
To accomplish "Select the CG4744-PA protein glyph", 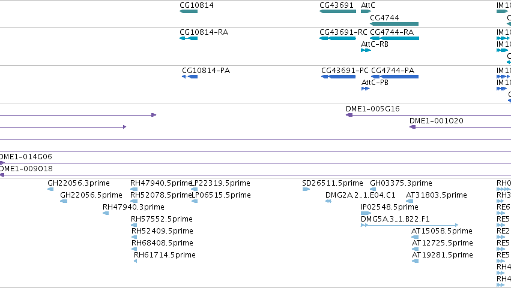I will click(x=395, y=77).
